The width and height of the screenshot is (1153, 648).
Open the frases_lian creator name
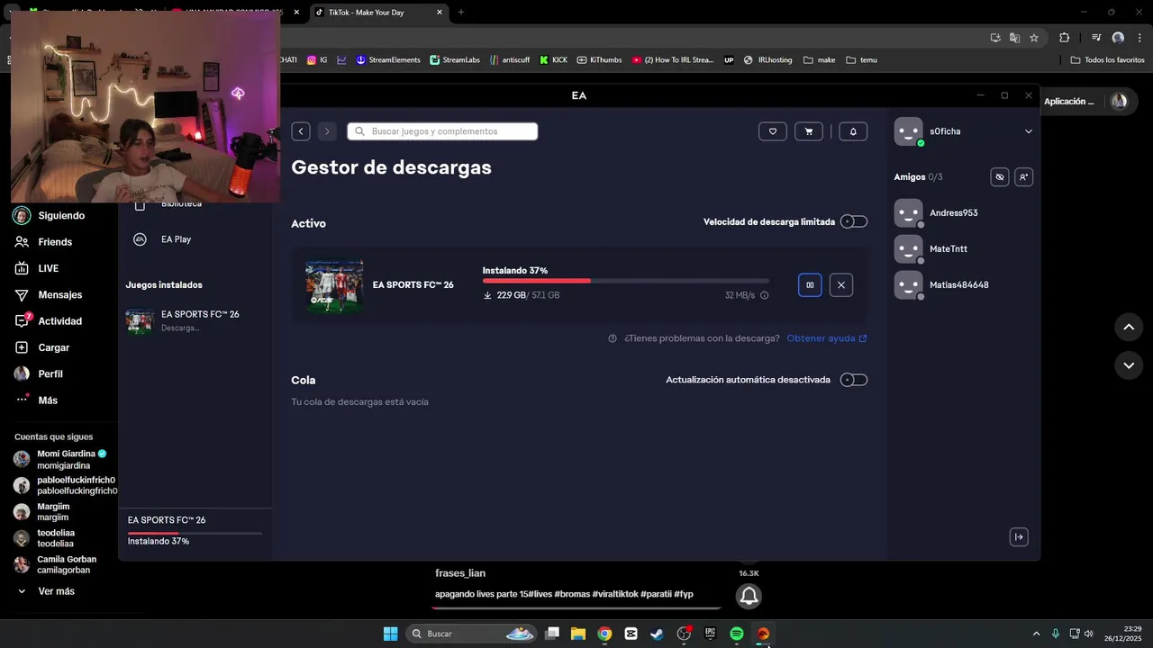[x=460, y=573]
